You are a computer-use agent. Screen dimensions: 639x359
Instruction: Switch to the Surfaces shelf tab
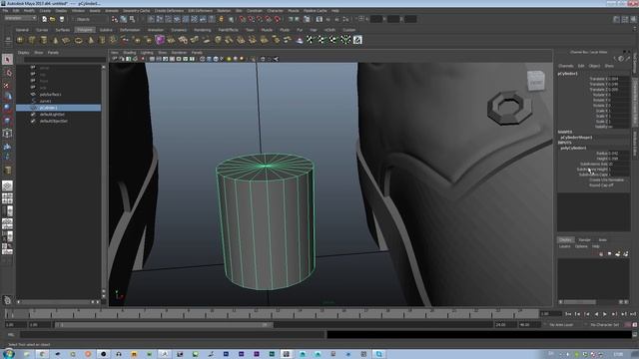62,30
